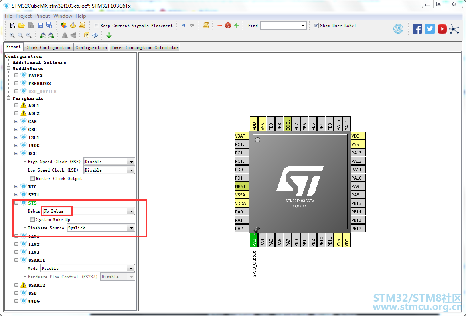Click the Open Project folder icon
Screen dimensions: 466x316
(21, 26)
